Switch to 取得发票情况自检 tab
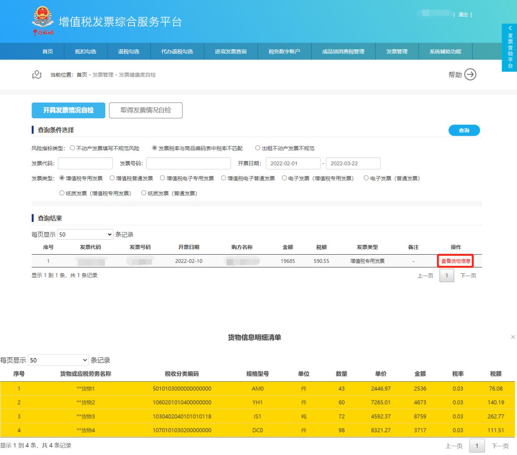517x455 pixels. pos(146,110)
